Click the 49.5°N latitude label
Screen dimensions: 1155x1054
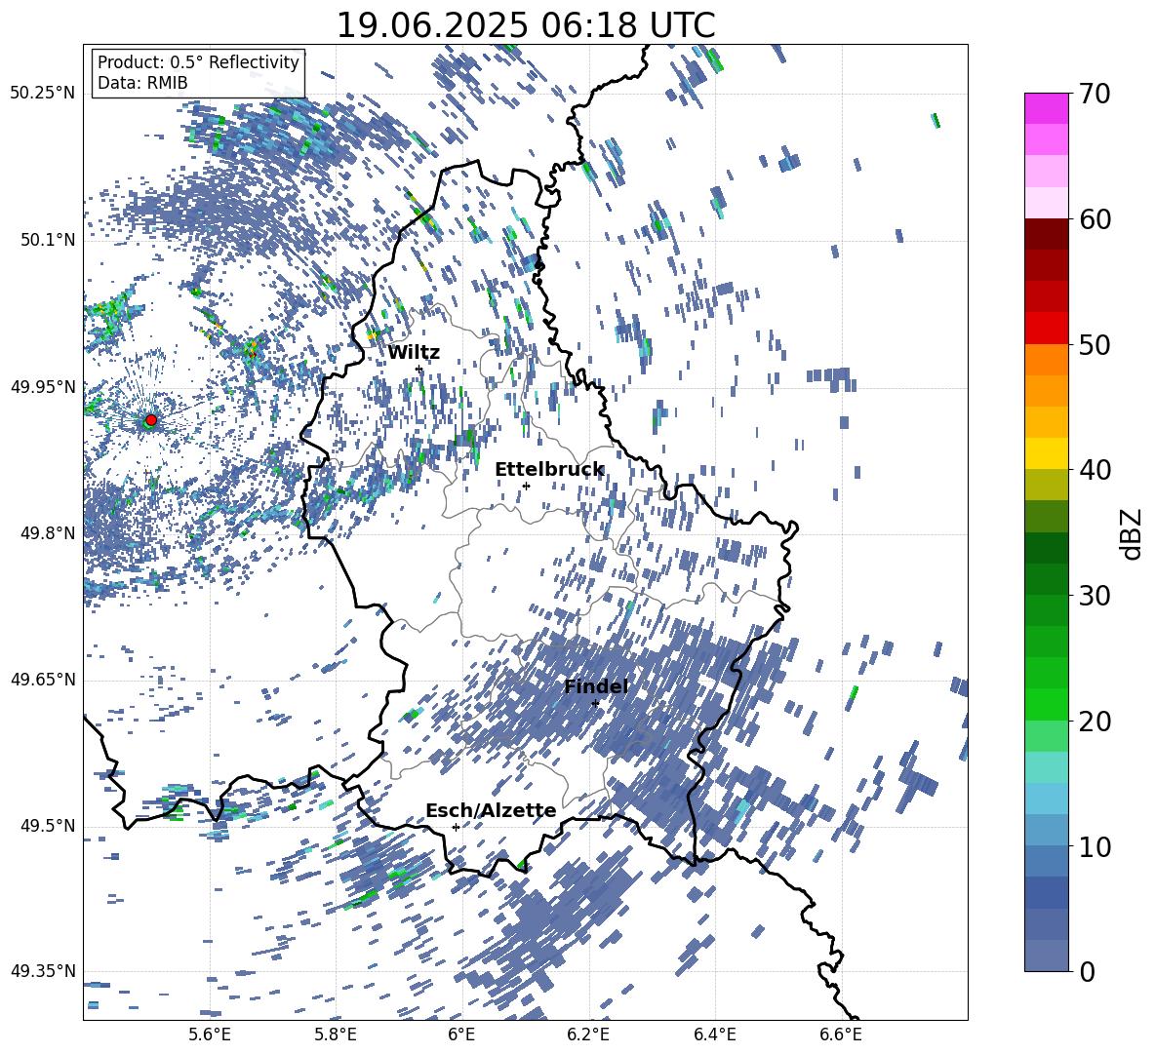47,825
